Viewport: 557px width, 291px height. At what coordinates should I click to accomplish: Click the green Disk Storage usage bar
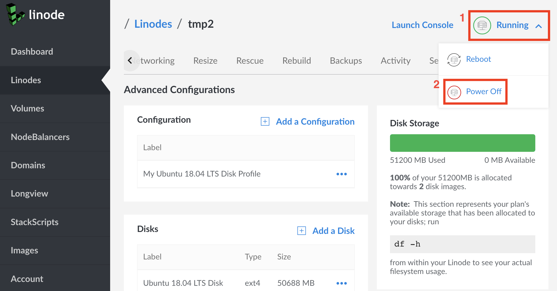point(463,143)
